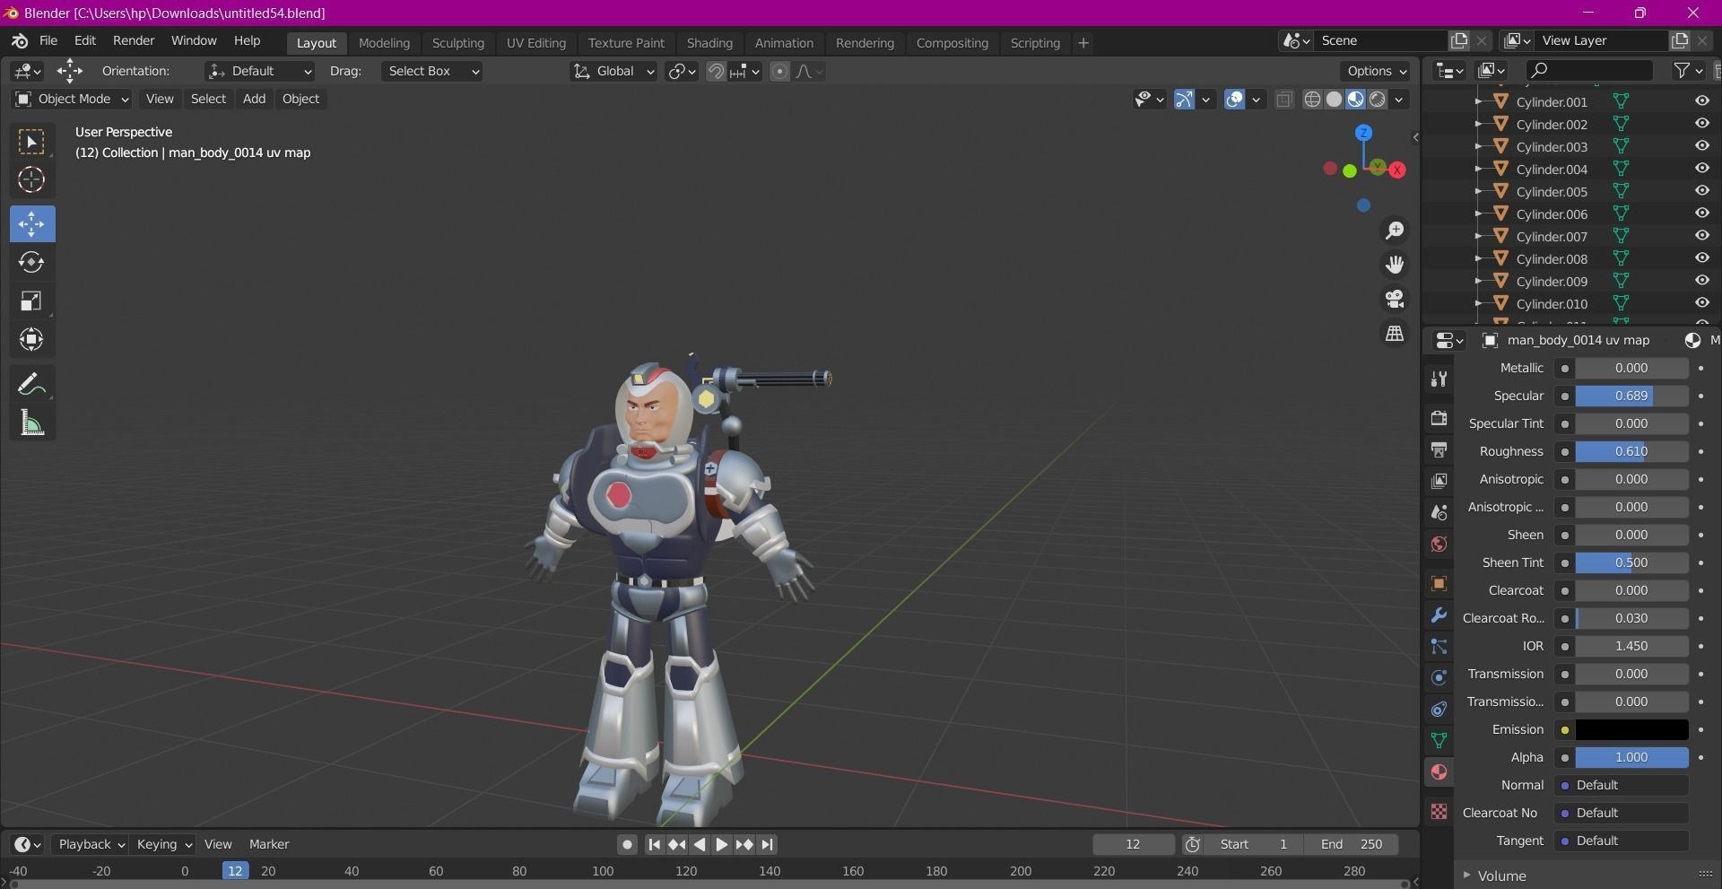Viewport: 1722px width, 889px height.
Task: Select the 3D Cursor tool
Action: pos(31,180)
